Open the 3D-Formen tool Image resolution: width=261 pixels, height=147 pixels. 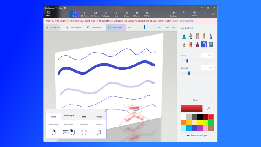coord(95,14)
